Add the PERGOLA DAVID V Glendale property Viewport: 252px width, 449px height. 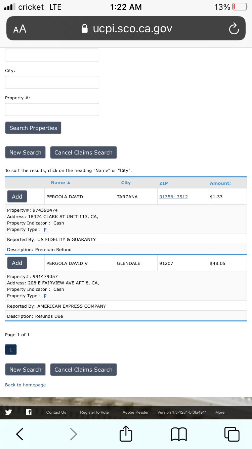(17, 263)
